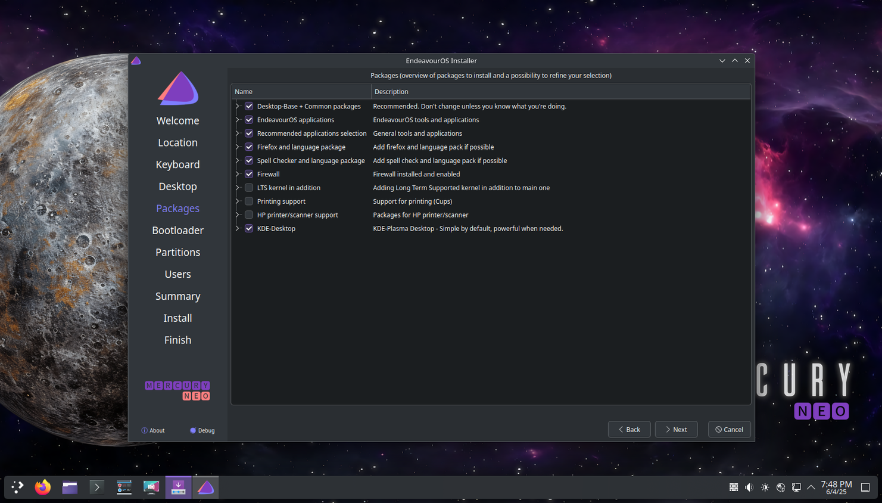Expand the KDE-Desktop group arrow
The width and height of the screenshot is (882, 503).
click(x=238, y=228)
